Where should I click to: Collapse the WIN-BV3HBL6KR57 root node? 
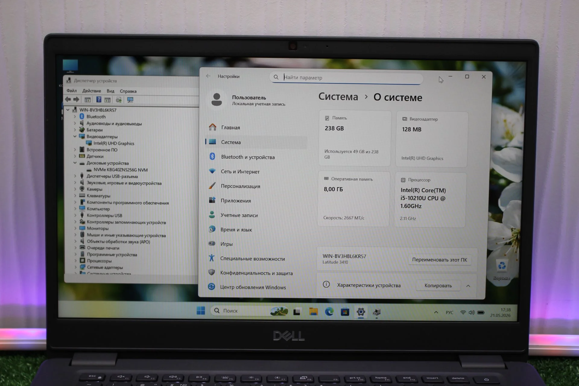point(68,110)
